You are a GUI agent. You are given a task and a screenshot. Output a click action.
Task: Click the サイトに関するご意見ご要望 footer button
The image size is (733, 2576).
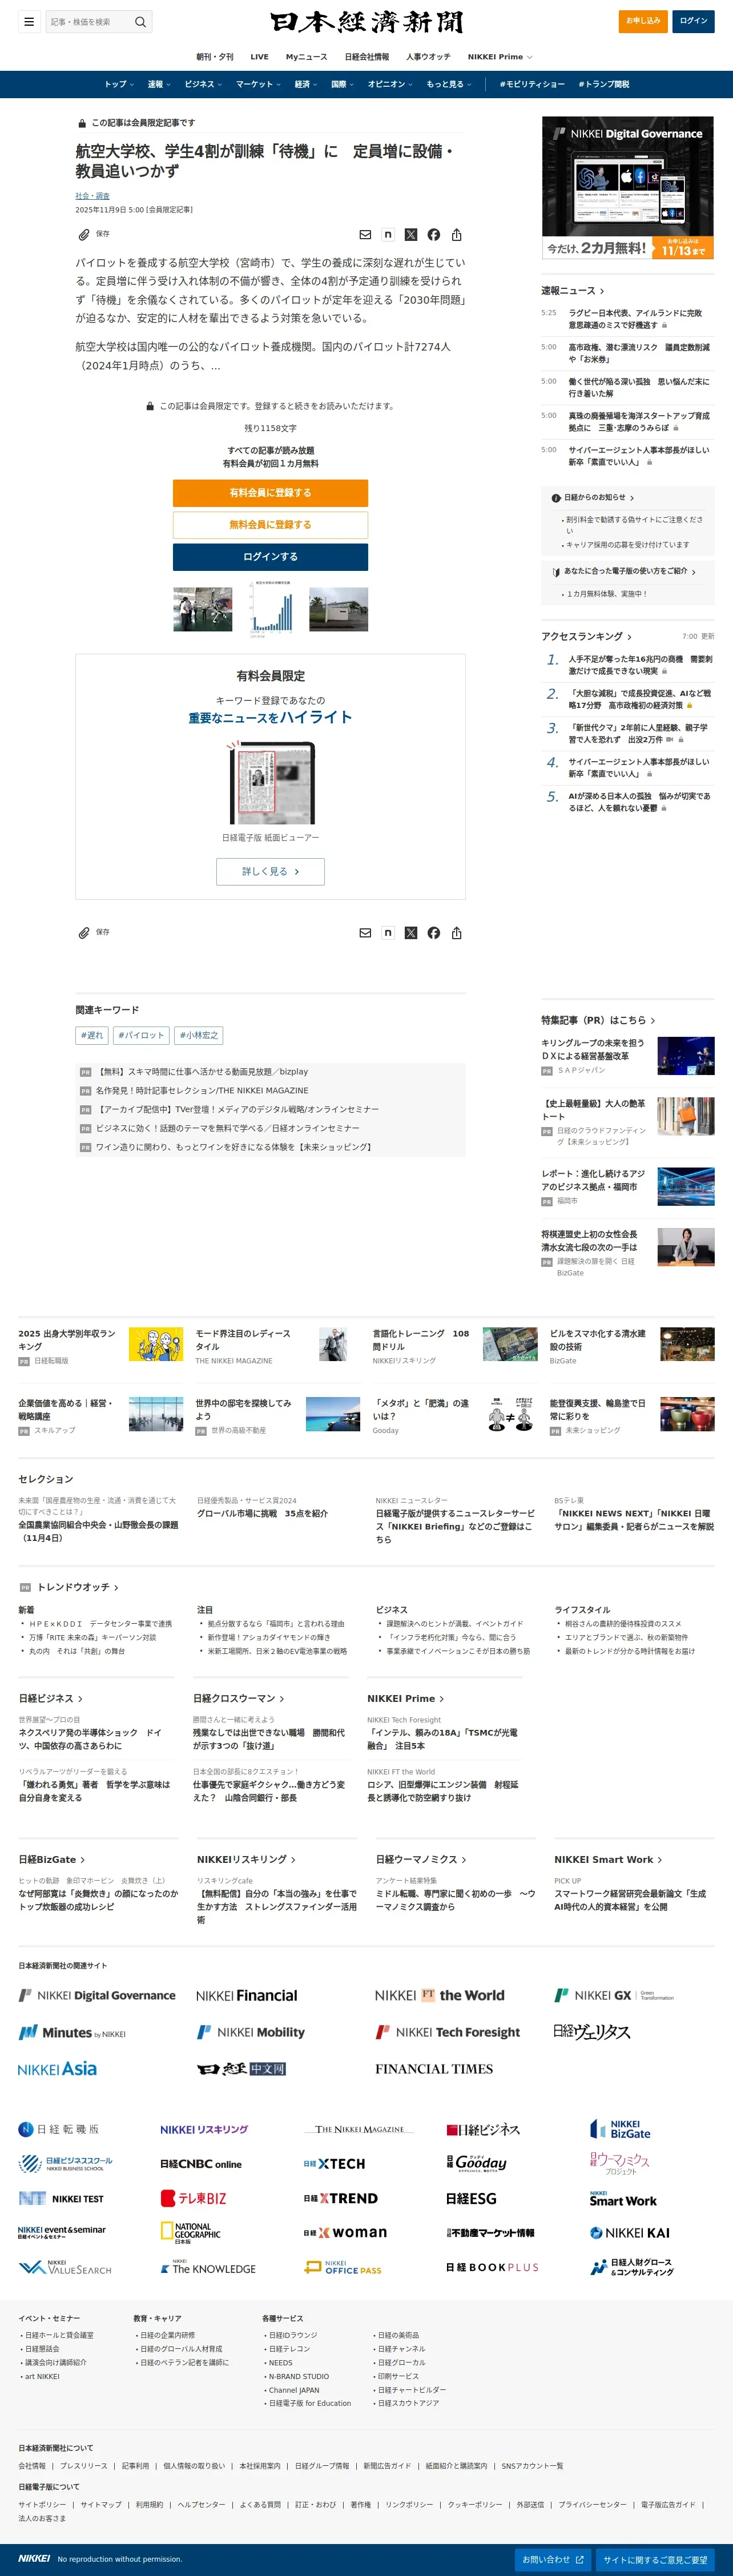click(655, 2559)
